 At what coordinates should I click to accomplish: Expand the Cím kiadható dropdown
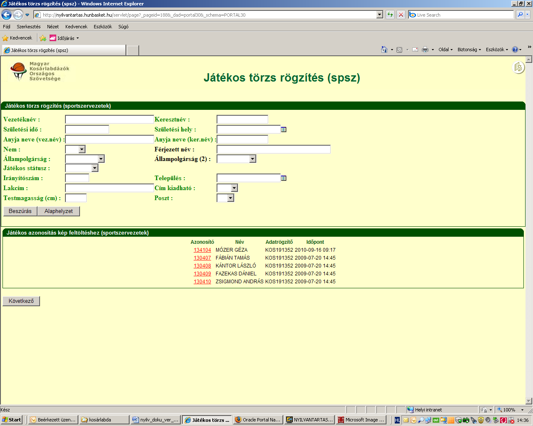(x=234, y=188)
